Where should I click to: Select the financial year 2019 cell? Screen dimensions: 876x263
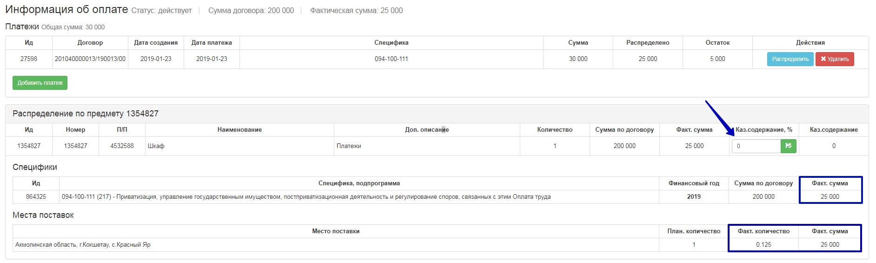pos(694,197)
